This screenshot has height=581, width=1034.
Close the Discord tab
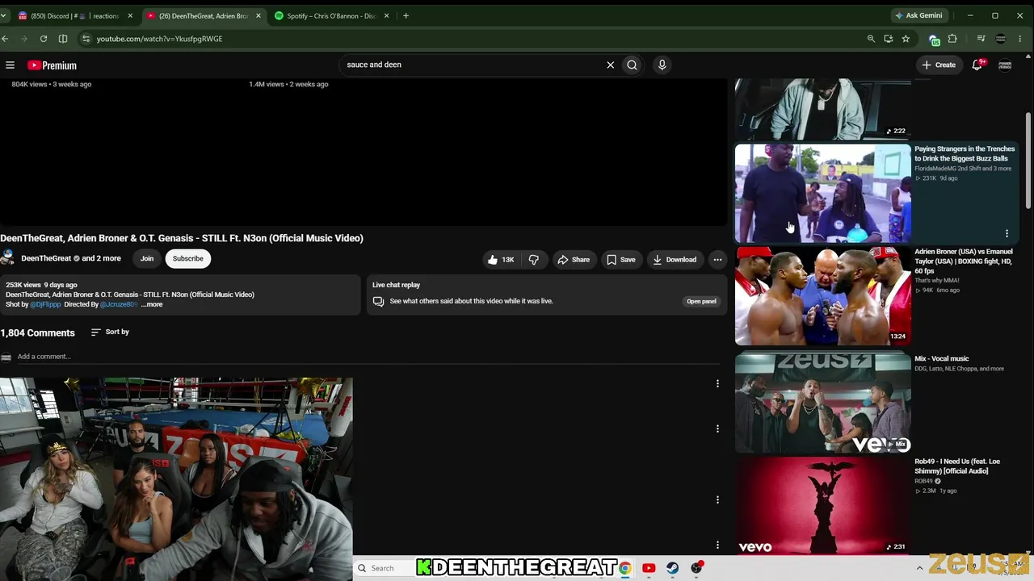130,15
